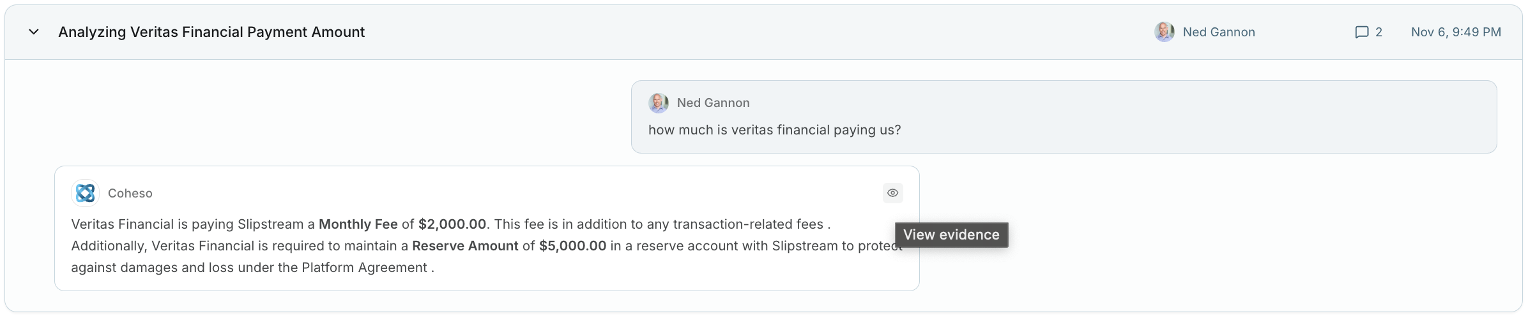Click the View evidence eye icon
1528x316 pixels.
[892, 193]
